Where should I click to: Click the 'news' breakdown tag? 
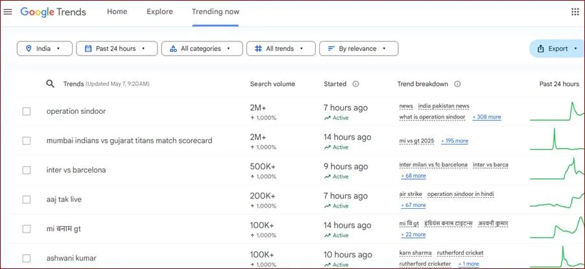(x=406, y=106)
